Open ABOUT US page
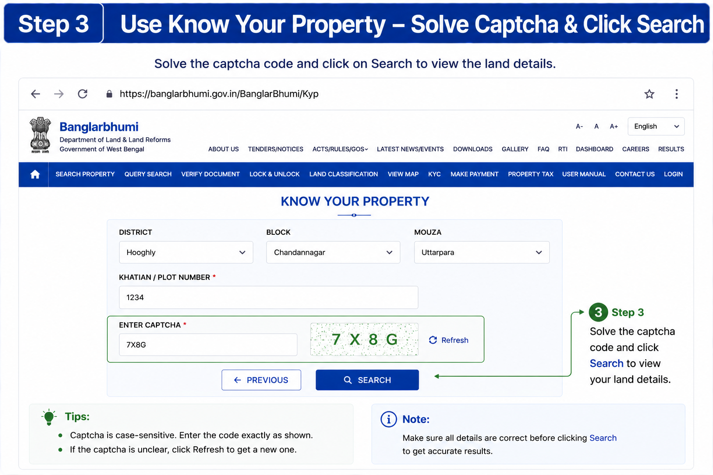 click(x=223, y=149)
